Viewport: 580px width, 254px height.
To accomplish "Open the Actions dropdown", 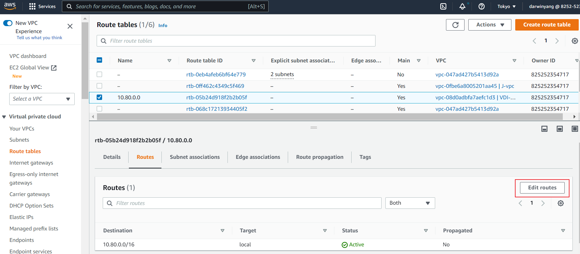I will click(x=489, y=25).
